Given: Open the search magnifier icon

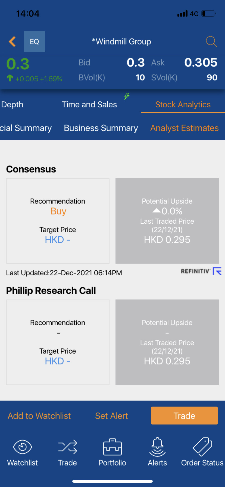Looking at the screenshot, I should click(211, 42).
